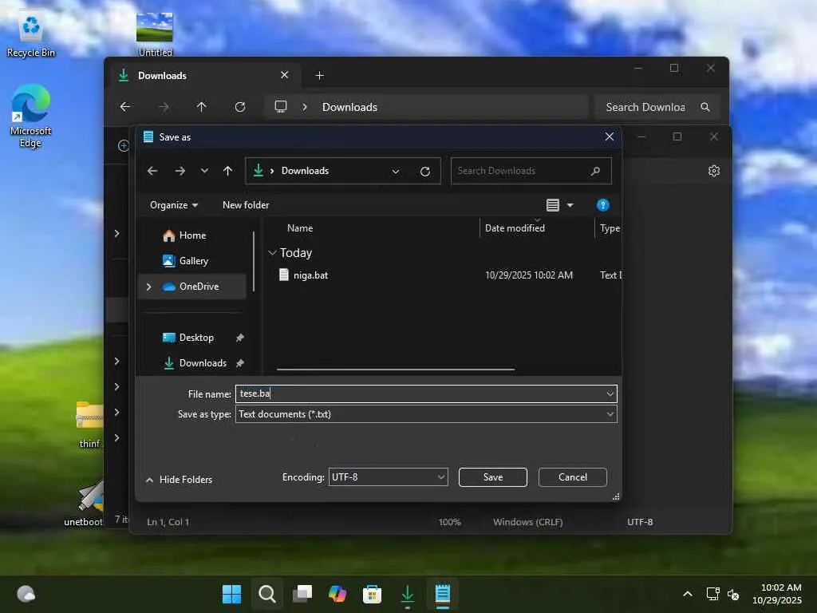Expand the Save as type dropdown
This screenshot has height=613, width=817.
tap(610, 414)
